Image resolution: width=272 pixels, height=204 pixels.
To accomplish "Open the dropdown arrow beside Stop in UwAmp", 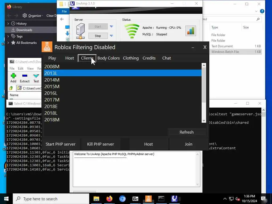I will point(112,36).
